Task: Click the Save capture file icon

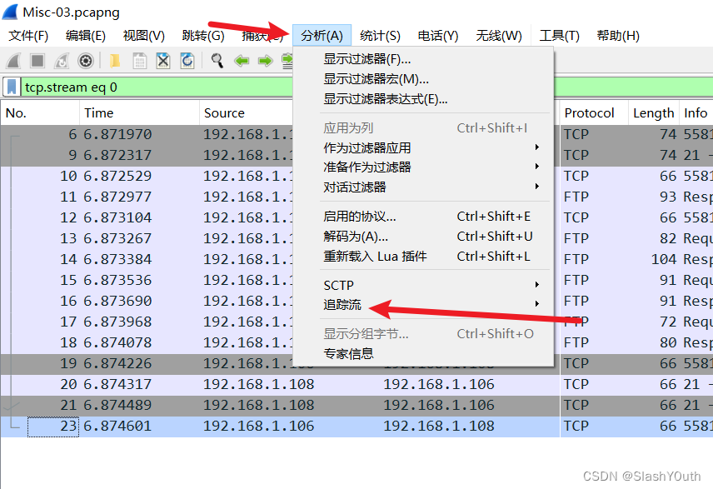Action: click(139, 61)
